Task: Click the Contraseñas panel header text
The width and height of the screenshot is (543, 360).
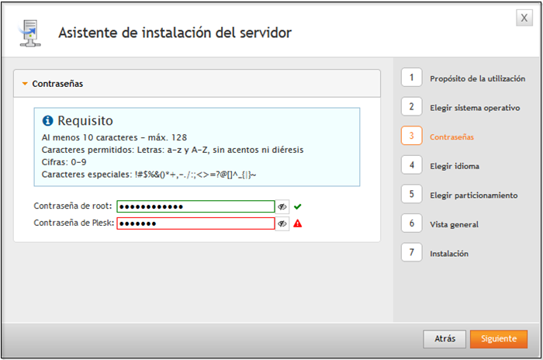Action: point(57,84)
